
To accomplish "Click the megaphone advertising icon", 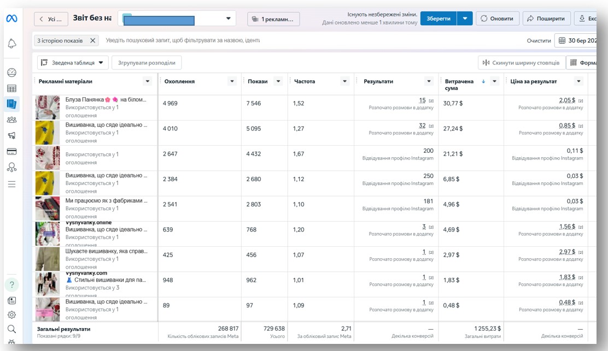I will (12, 135).
